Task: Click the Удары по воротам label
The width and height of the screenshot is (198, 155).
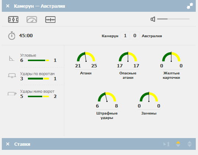Action: coord(37,74)
